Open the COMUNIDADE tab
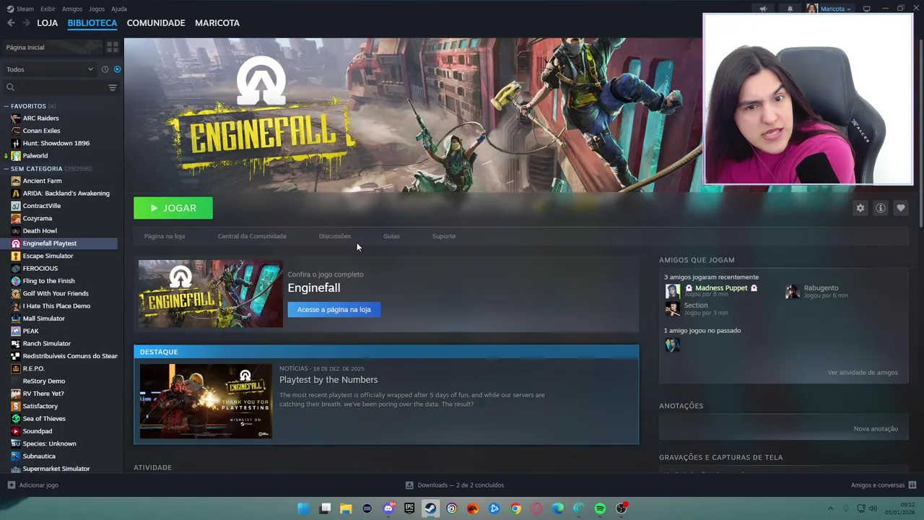This screenshot has width=924, height=520. tap(156, 23)
